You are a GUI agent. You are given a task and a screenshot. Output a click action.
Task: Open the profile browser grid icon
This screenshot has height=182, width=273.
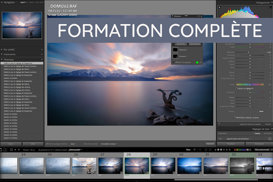coord(270,139)
